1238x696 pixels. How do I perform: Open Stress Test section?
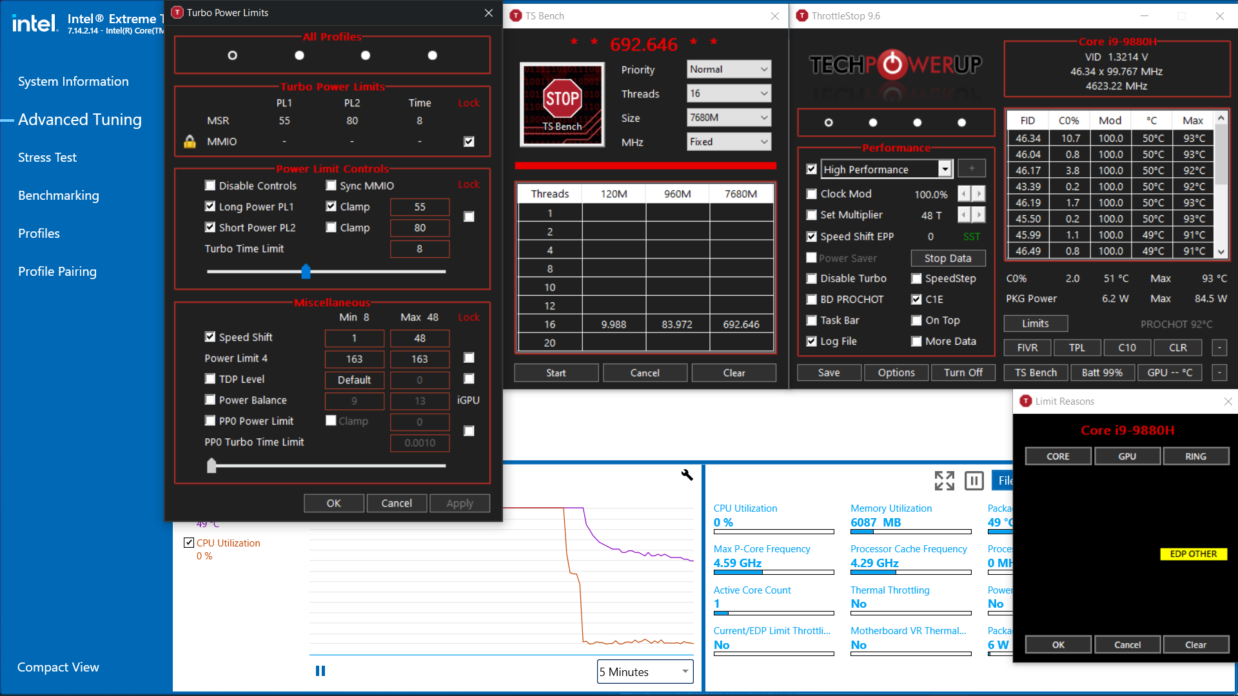(47, 157)
